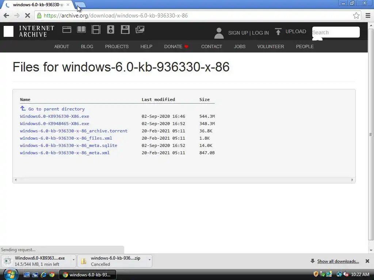Bookmark page with the star icon
This screenshot has width=374, height=280.
point(356,16)
